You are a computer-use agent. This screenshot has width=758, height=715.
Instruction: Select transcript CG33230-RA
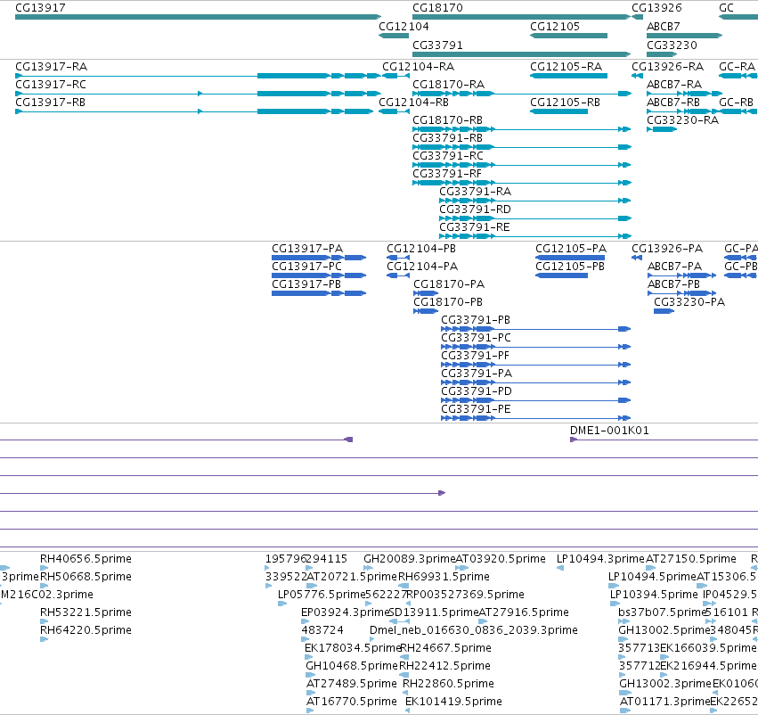(x=662, y=129)
